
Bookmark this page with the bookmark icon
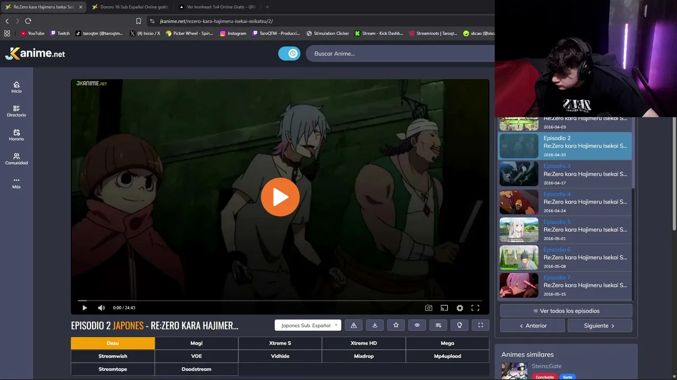pyautogui.click(x=139, y=21)
